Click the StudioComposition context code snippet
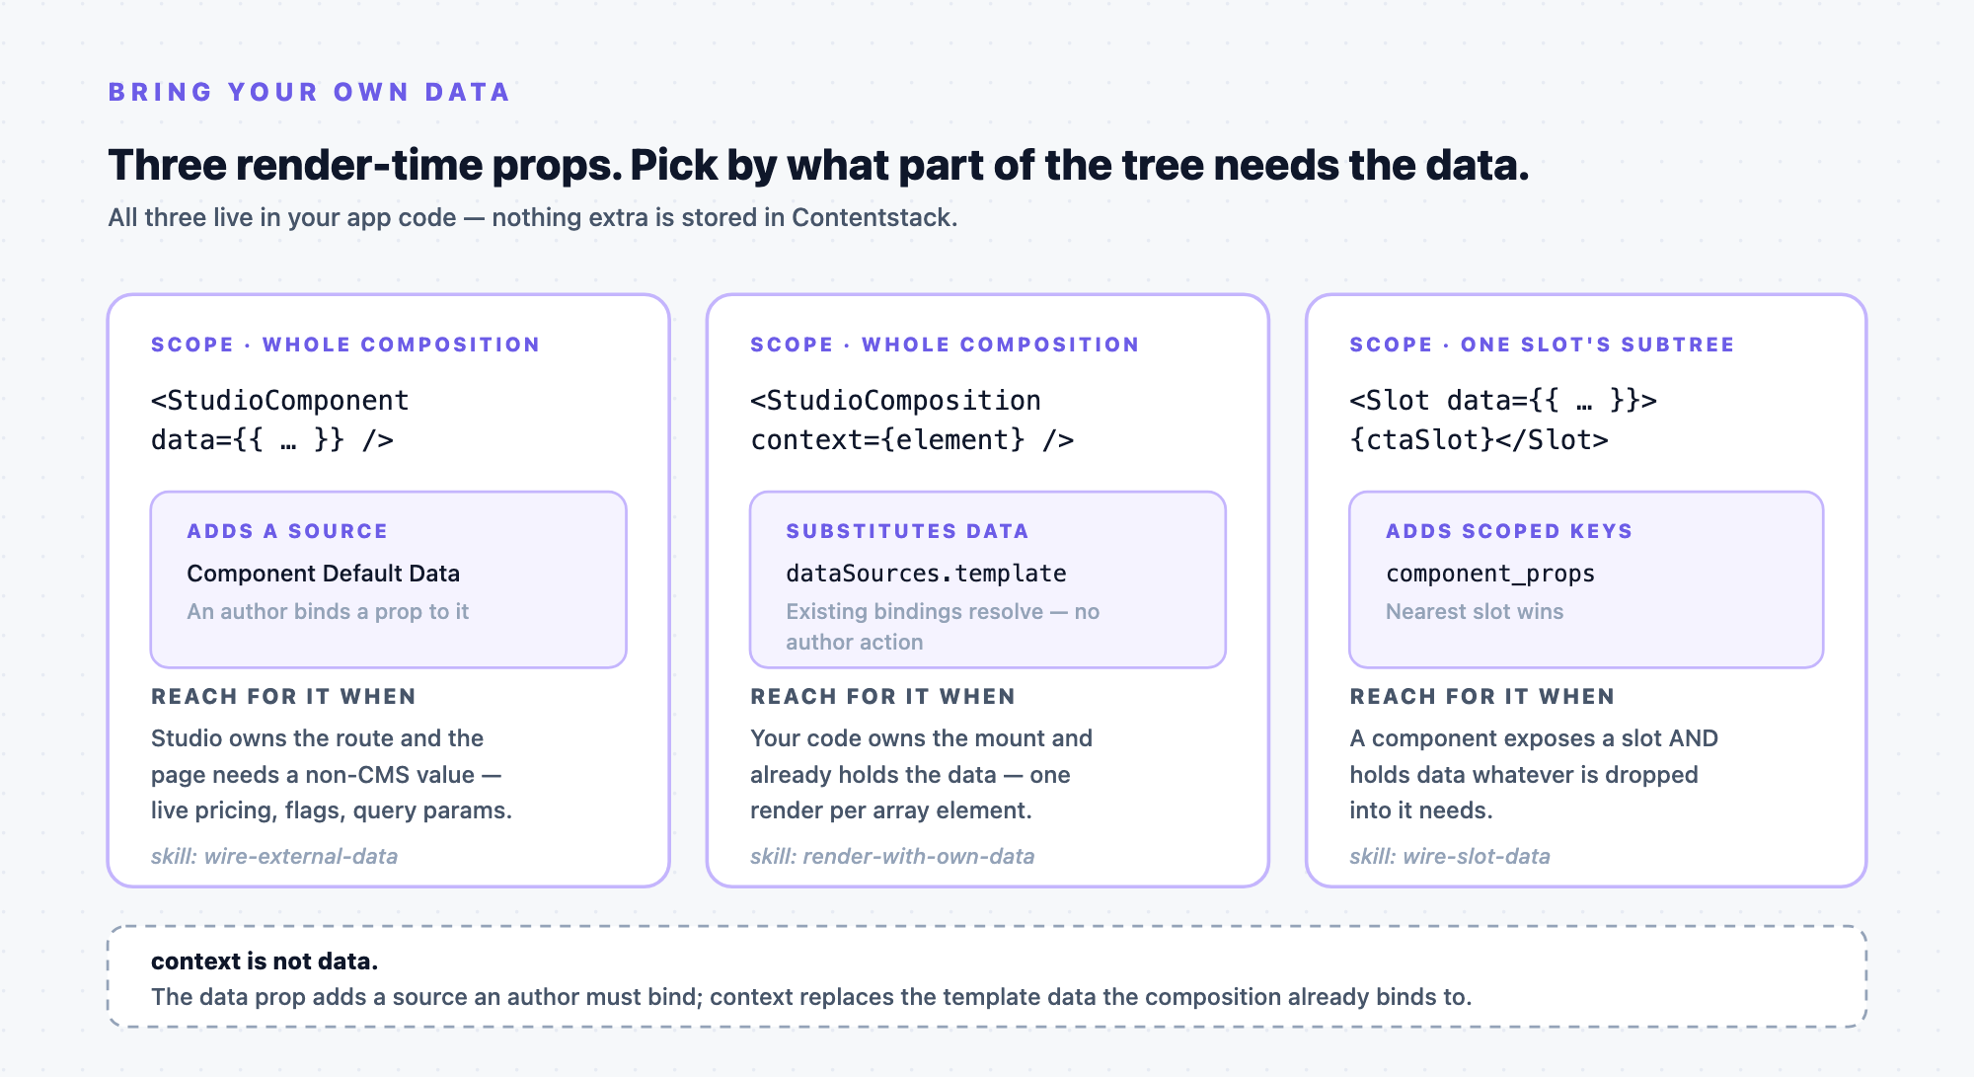Image resolution: width=1974 pixels, height=1077 pixels. 912,420
